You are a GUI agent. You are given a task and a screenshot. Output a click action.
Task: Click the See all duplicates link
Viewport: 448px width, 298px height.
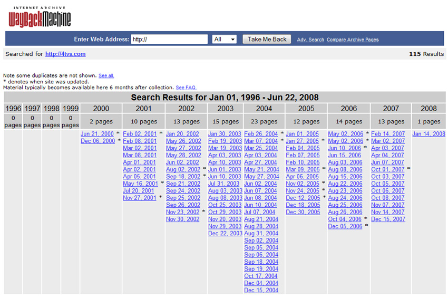(x=106, y=75)
